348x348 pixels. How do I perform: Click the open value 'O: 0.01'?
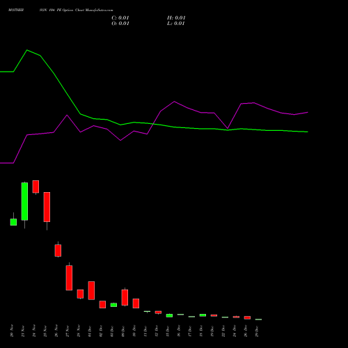coord(120,24)
